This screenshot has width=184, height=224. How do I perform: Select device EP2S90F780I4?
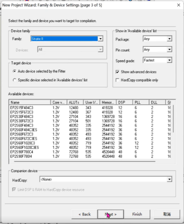pos(21,156)
